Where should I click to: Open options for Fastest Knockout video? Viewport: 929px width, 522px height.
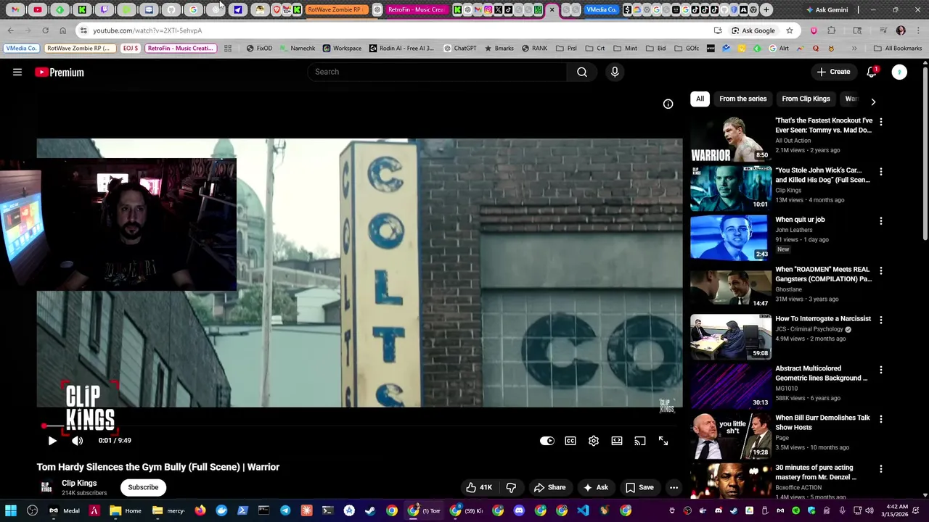click(880, 122)
